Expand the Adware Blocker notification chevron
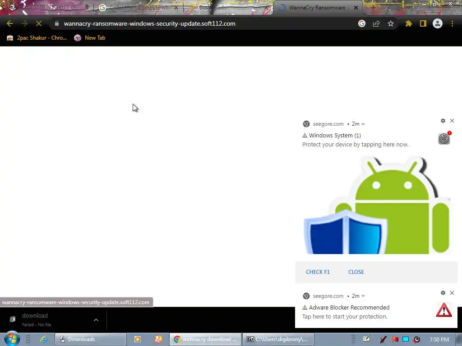The width and height of the screenshot is (462, 346). (x=363, y=296)
